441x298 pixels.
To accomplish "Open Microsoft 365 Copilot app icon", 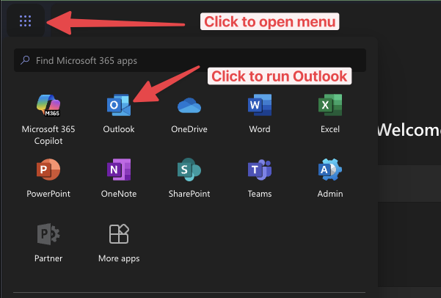I will pyautogui.click(x=48, y=106).
